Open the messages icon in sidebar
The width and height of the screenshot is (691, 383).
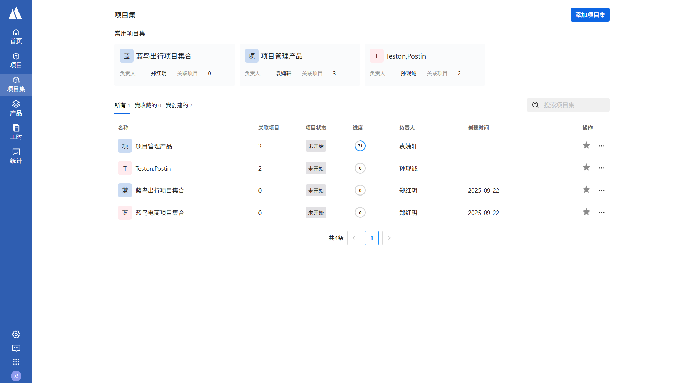click(x=16, y=348)
